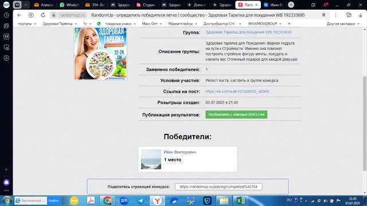
Task: Open Другие закладки folder
Action: click(x=343, y=23)
